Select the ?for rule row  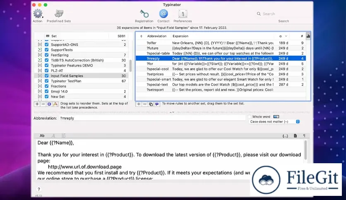pyautogui.click(x=221, y=64)
